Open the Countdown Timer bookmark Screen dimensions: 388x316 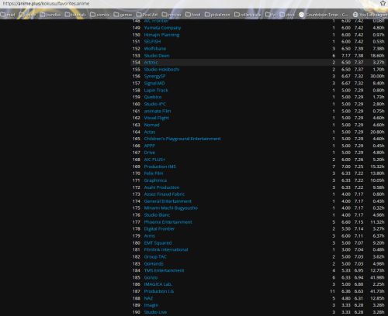pyautogui.click(x=324, y=15)
